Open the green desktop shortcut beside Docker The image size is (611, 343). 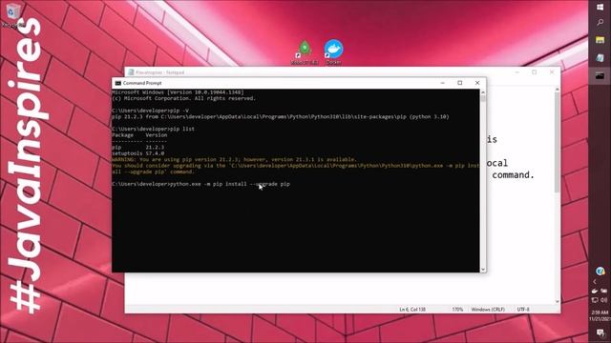click(x=305, y=51)
